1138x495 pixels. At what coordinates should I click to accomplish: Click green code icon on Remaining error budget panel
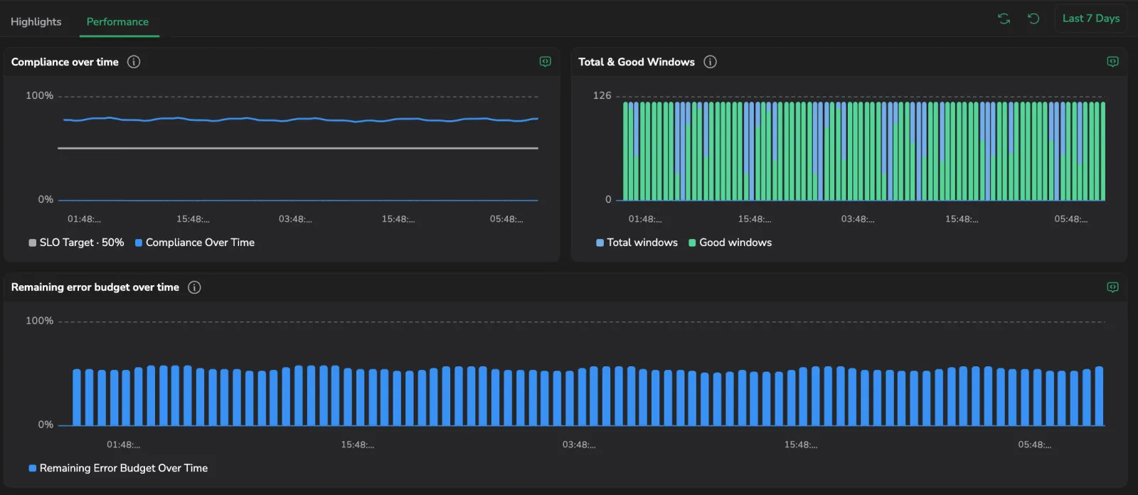click(x=1112, y=287)
